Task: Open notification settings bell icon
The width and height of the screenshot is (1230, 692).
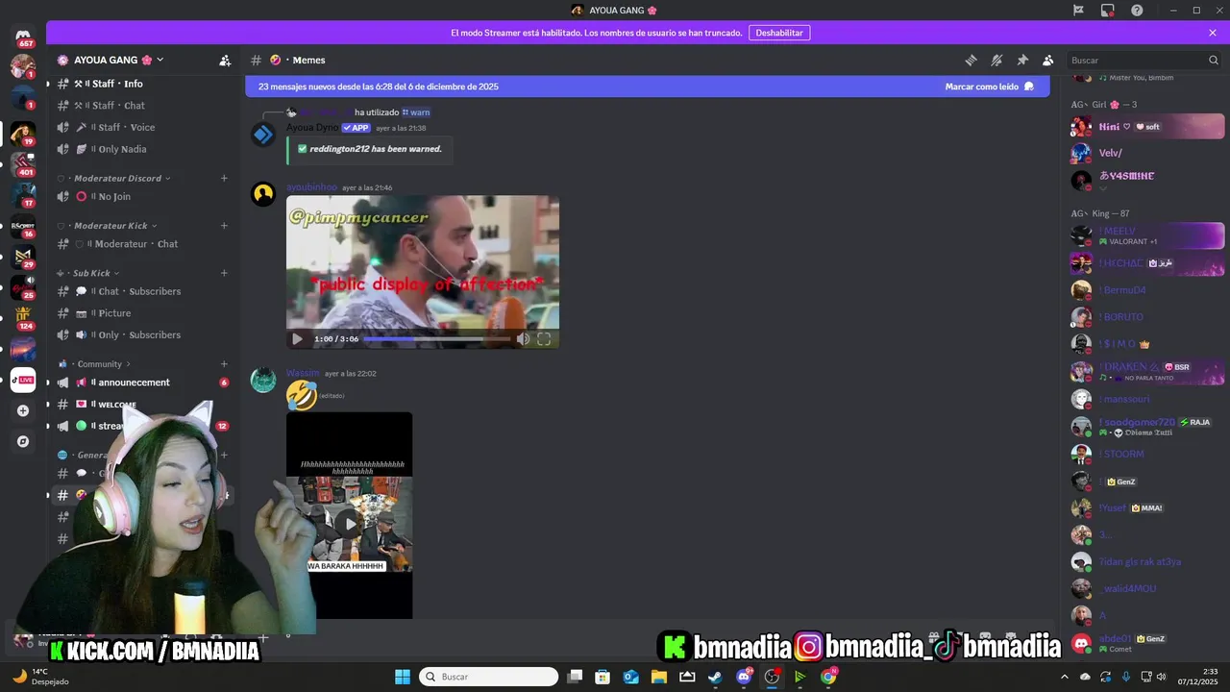Action: pyautogui.click(x=996, y=60)
